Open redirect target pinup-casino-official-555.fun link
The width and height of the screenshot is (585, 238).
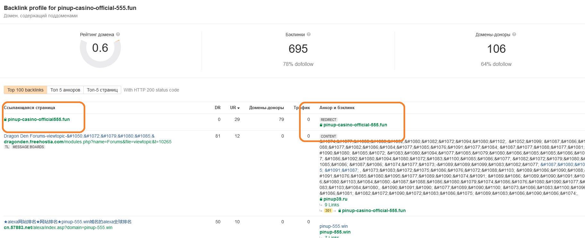355,125
